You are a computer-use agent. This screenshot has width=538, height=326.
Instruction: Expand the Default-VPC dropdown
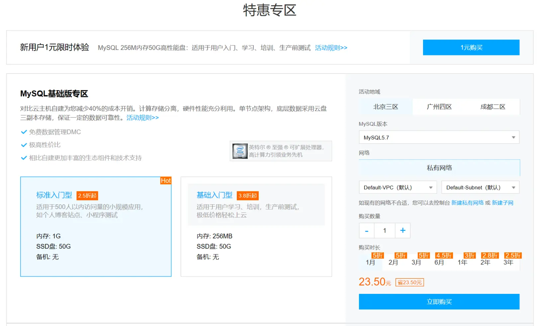coord(398,187)
